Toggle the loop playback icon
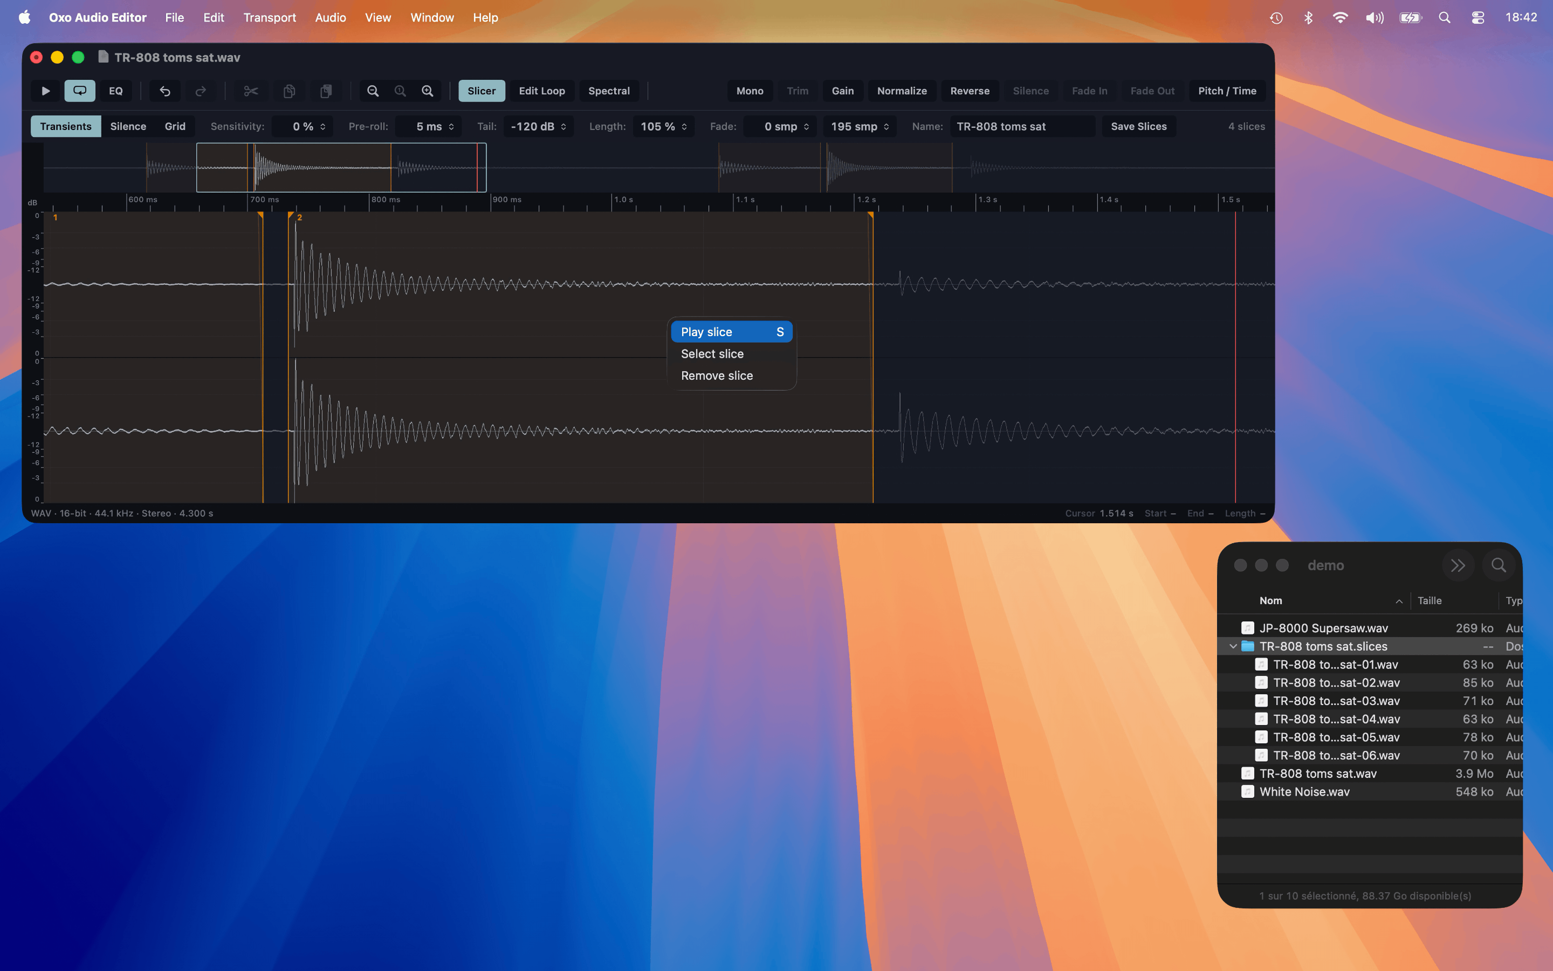Viewport: 1553px width, 971px height. (80, 91)
